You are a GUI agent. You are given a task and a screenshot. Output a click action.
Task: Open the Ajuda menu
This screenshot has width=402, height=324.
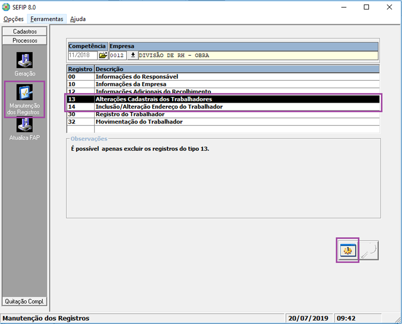tap(78, 19)
